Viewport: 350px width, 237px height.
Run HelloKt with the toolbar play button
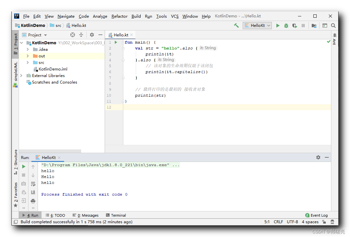click(278, 26)
